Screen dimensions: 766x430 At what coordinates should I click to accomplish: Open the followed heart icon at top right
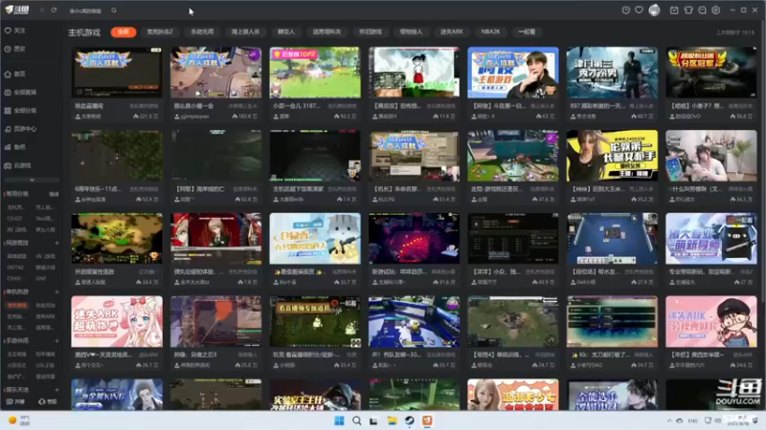[639, 10]
